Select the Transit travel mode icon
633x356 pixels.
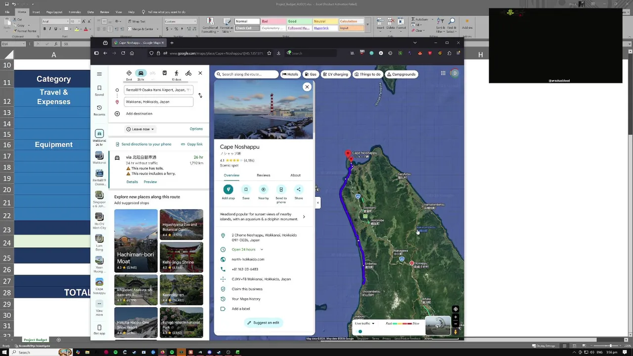coord(165,73)
